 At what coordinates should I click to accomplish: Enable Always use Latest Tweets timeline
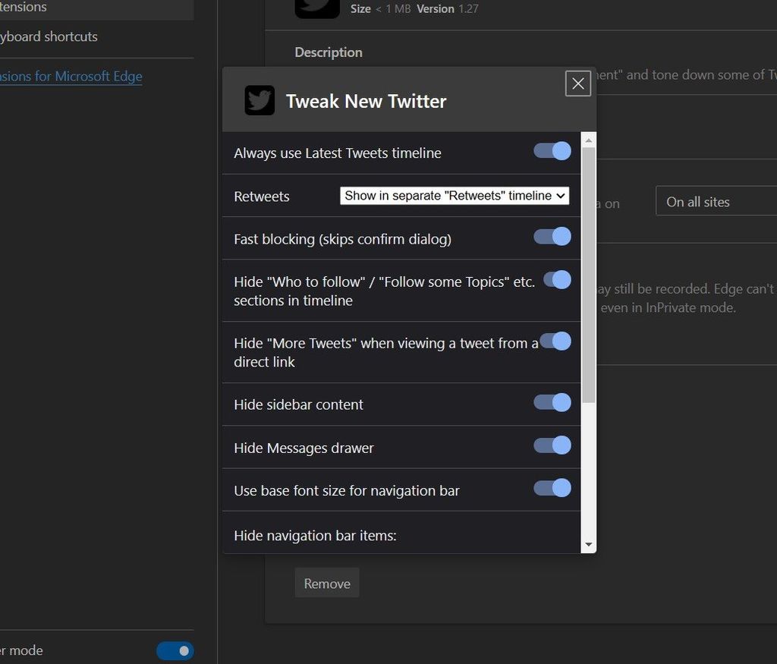tap(551, 151)
